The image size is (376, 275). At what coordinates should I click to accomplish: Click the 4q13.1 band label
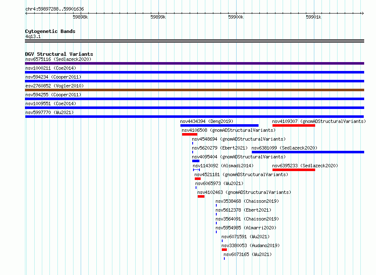pyautogui.click(x=33, y=36)
